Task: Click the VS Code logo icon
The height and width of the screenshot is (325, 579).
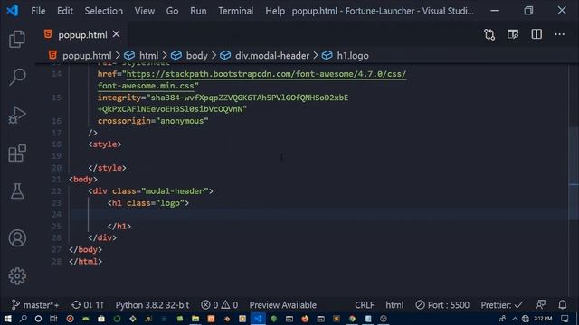Action: (12, 10)
